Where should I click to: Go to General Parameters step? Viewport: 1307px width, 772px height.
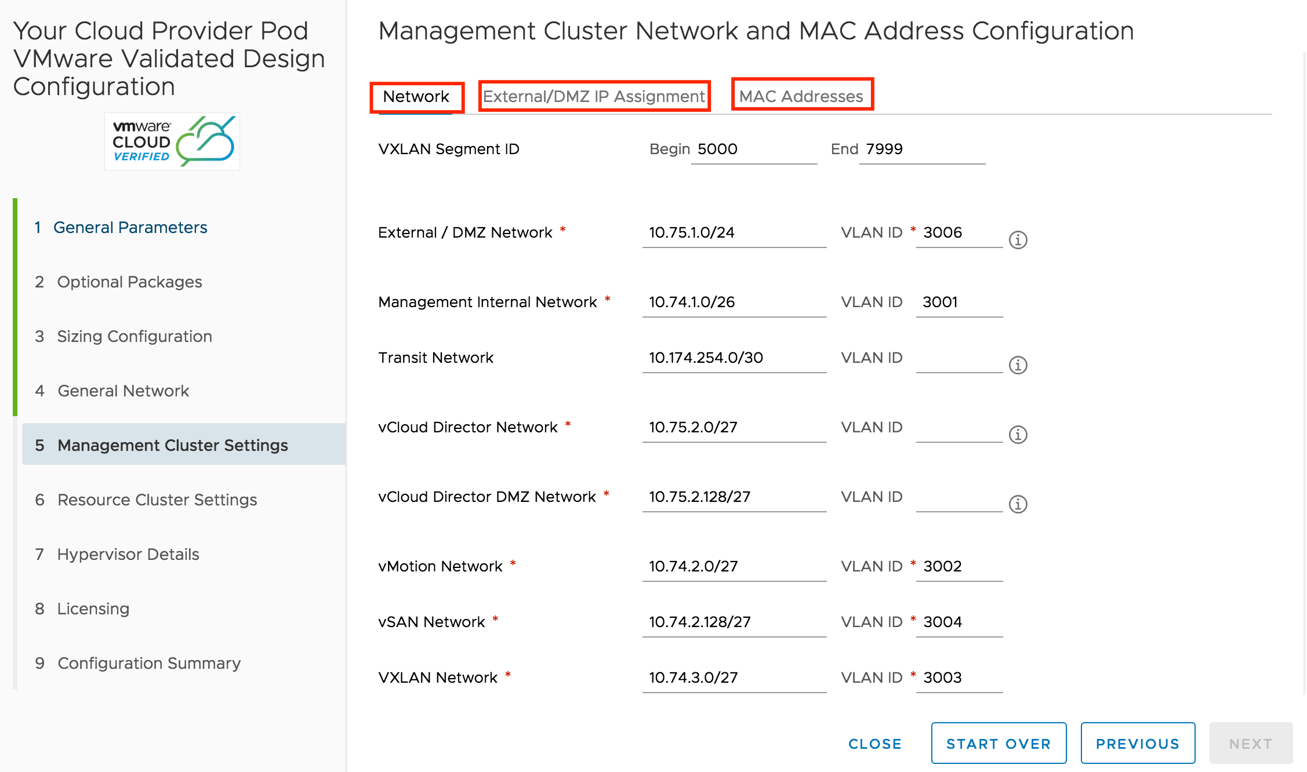130,227
